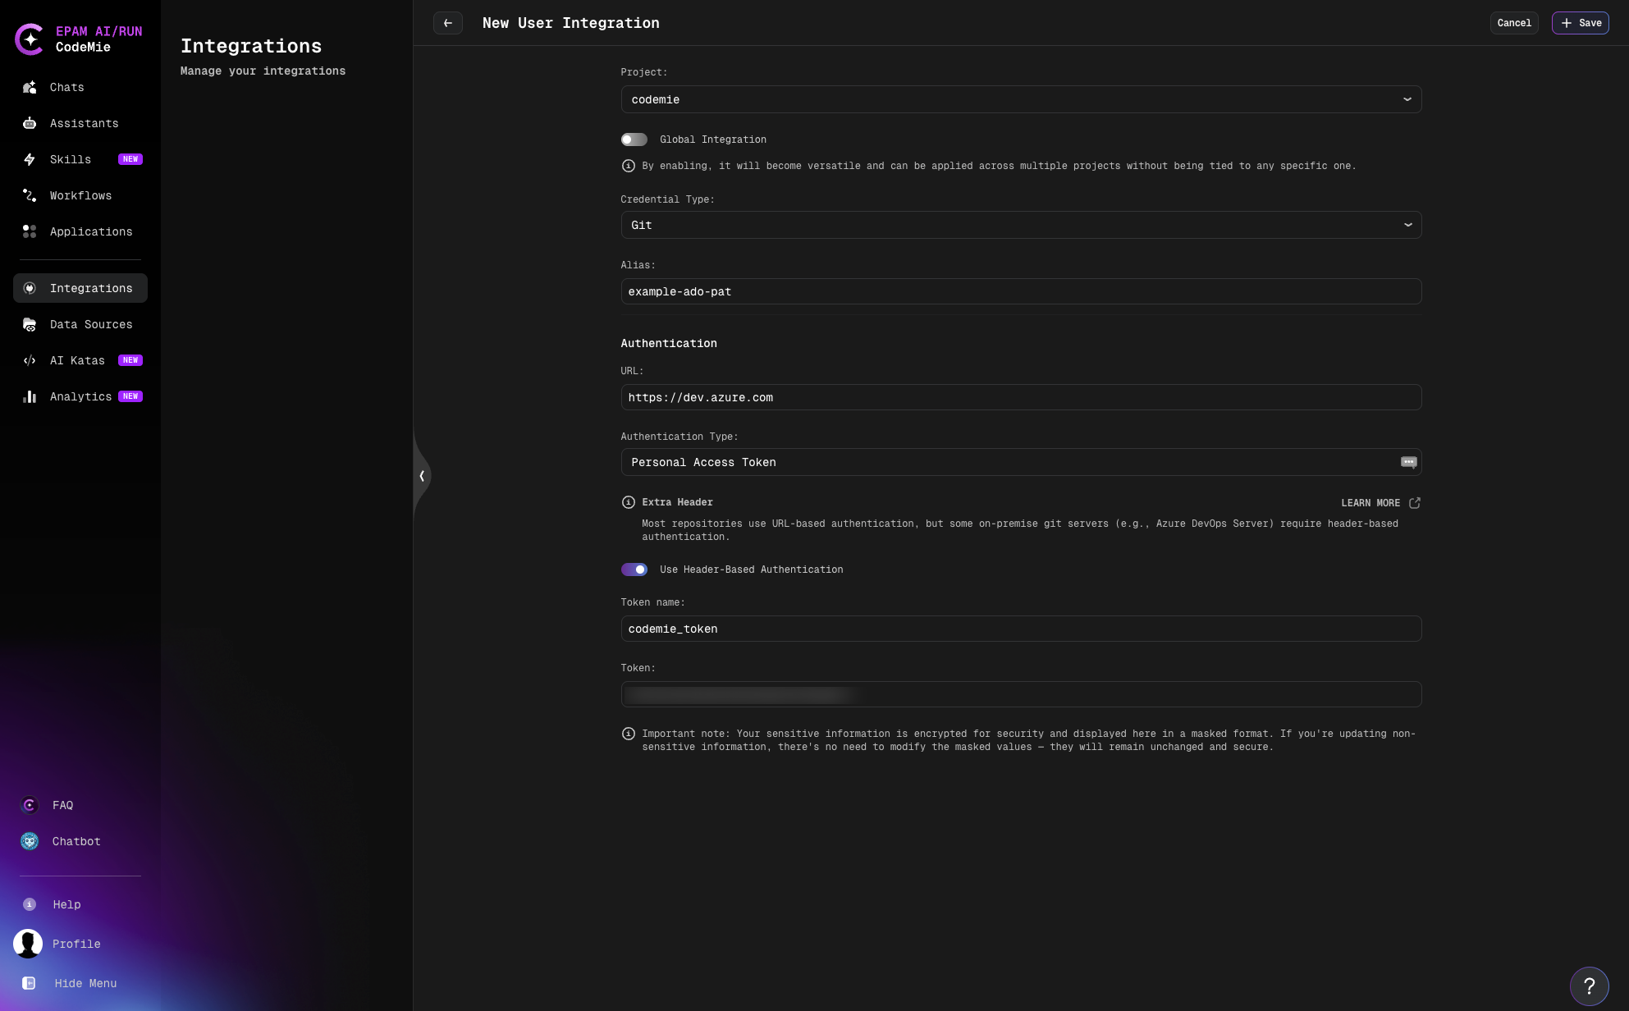Click the AI Katas menu label
This screenshot has width=1629, height=1011.
pyautogui.click(x=77, y=360)
